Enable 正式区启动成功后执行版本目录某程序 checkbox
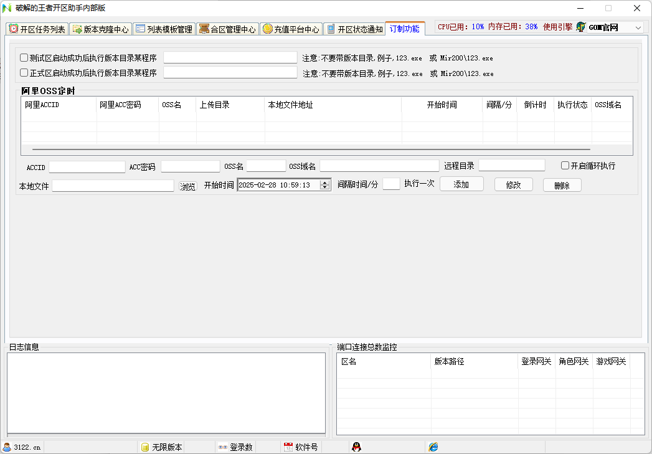 (24, 73)
